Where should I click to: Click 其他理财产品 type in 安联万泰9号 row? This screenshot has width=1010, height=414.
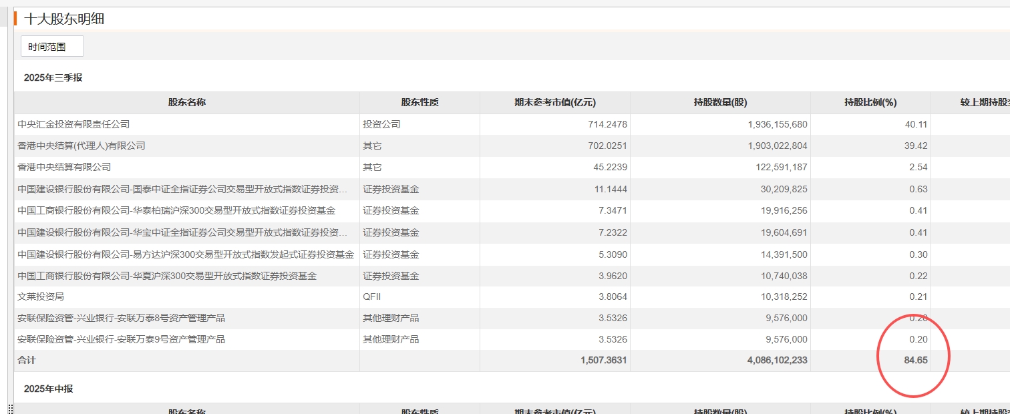(391, 339)
